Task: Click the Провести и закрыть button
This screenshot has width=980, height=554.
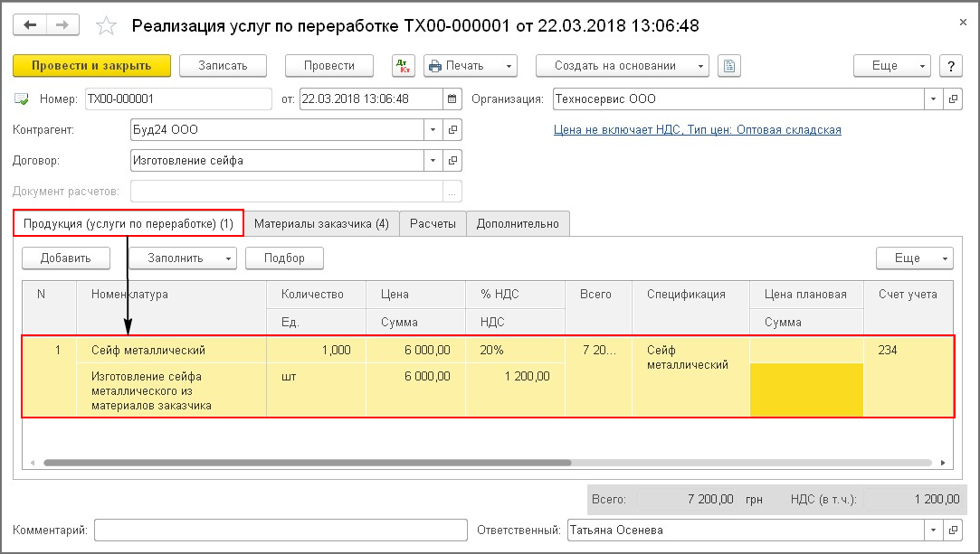Action: (x=91, y=66)
